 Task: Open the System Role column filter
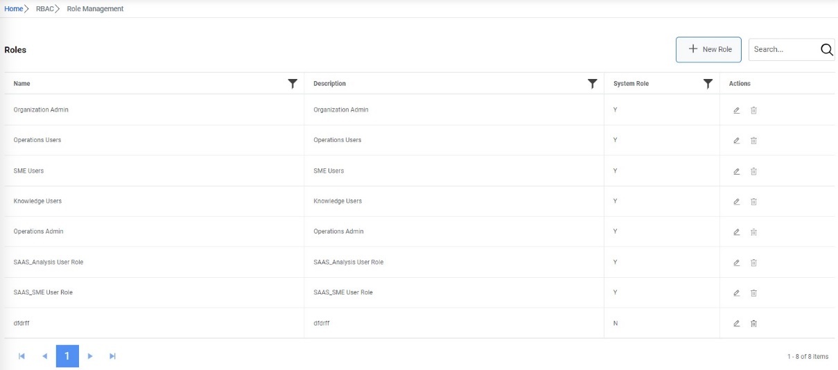tap(708, 84)
